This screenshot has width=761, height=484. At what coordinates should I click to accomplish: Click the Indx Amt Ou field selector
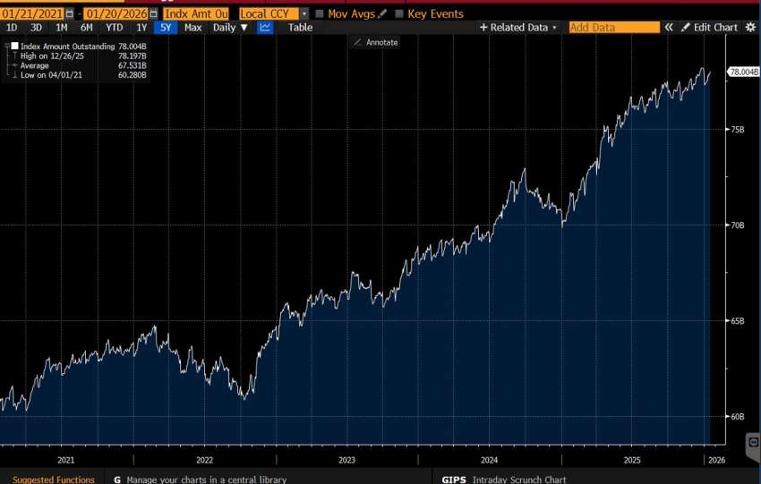(x=194, y=14)
